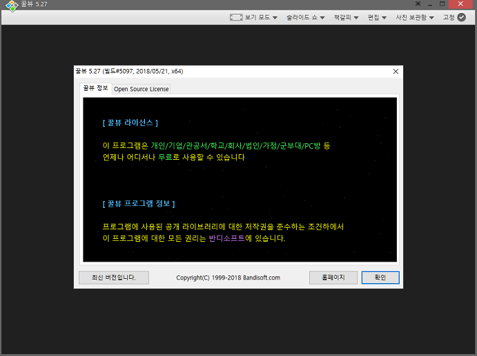Click the 최신 버전입니다 update button
Screen dimensions: 477x356
tap(114, 278)
